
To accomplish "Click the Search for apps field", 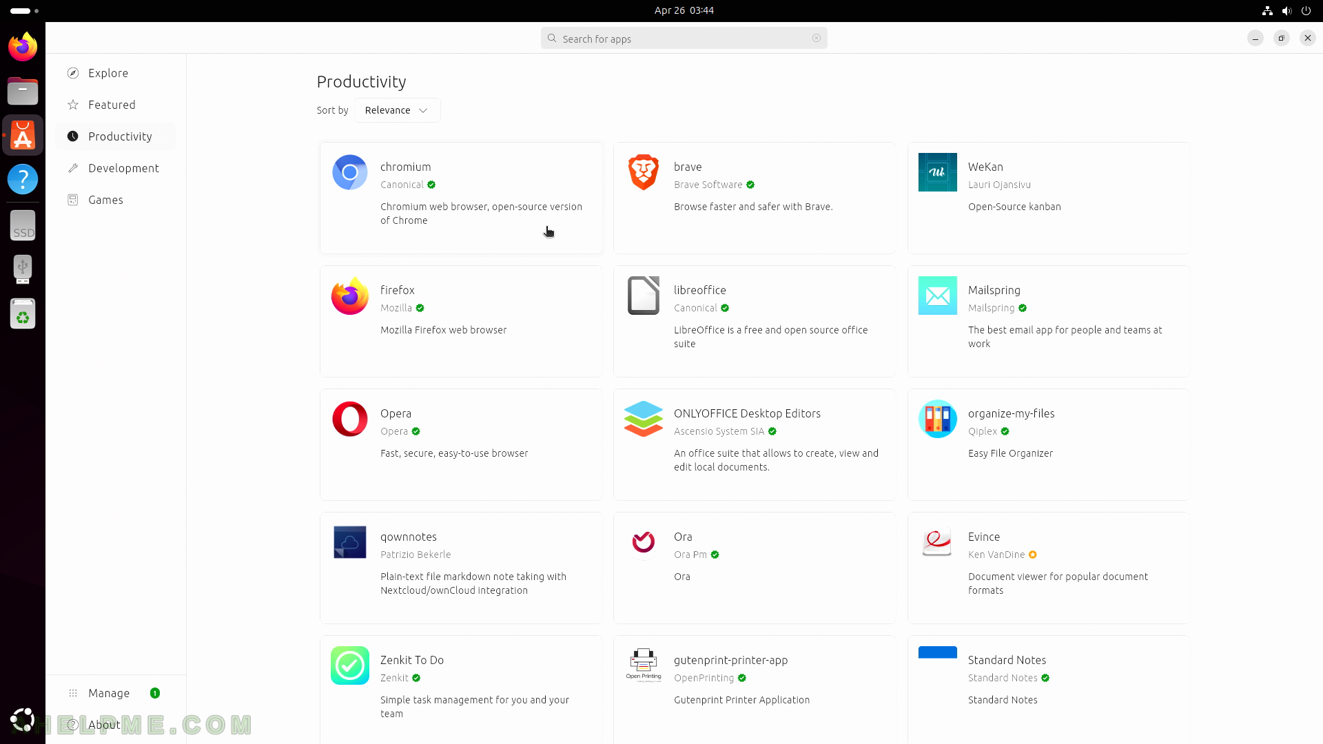I will coord(684,39).
